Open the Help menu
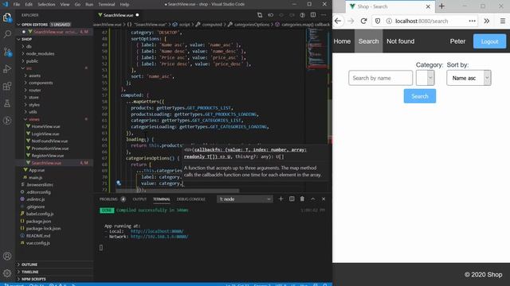Screen dimensions: 510x286 (x=124, y=5)
